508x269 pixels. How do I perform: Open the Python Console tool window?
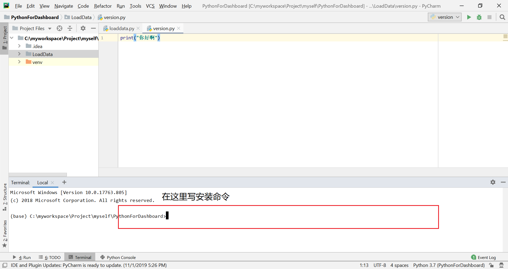tap(118, 257)
